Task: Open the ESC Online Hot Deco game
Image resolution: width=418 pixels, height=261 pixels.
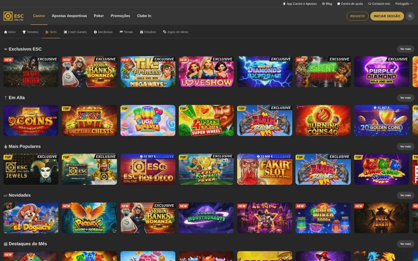Action: (x=148, y=169)
